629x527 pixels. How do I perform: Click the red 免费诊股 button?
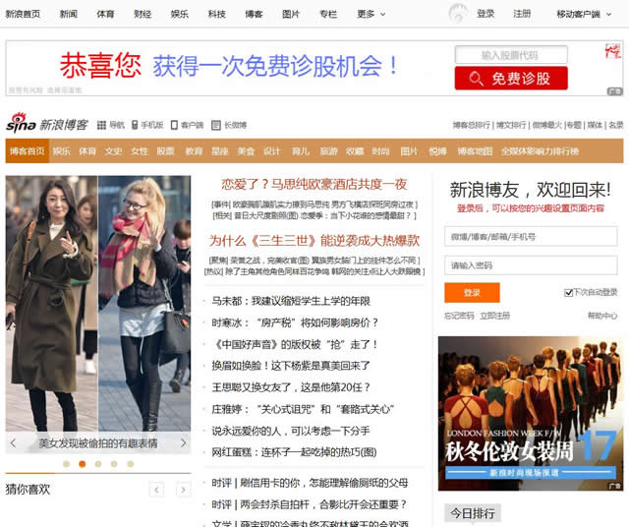click(511, 79)
